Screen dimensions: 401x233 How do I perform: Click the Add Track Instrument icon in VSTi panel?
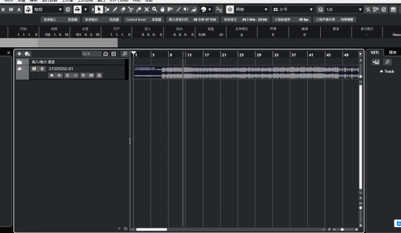click(376, 62)
